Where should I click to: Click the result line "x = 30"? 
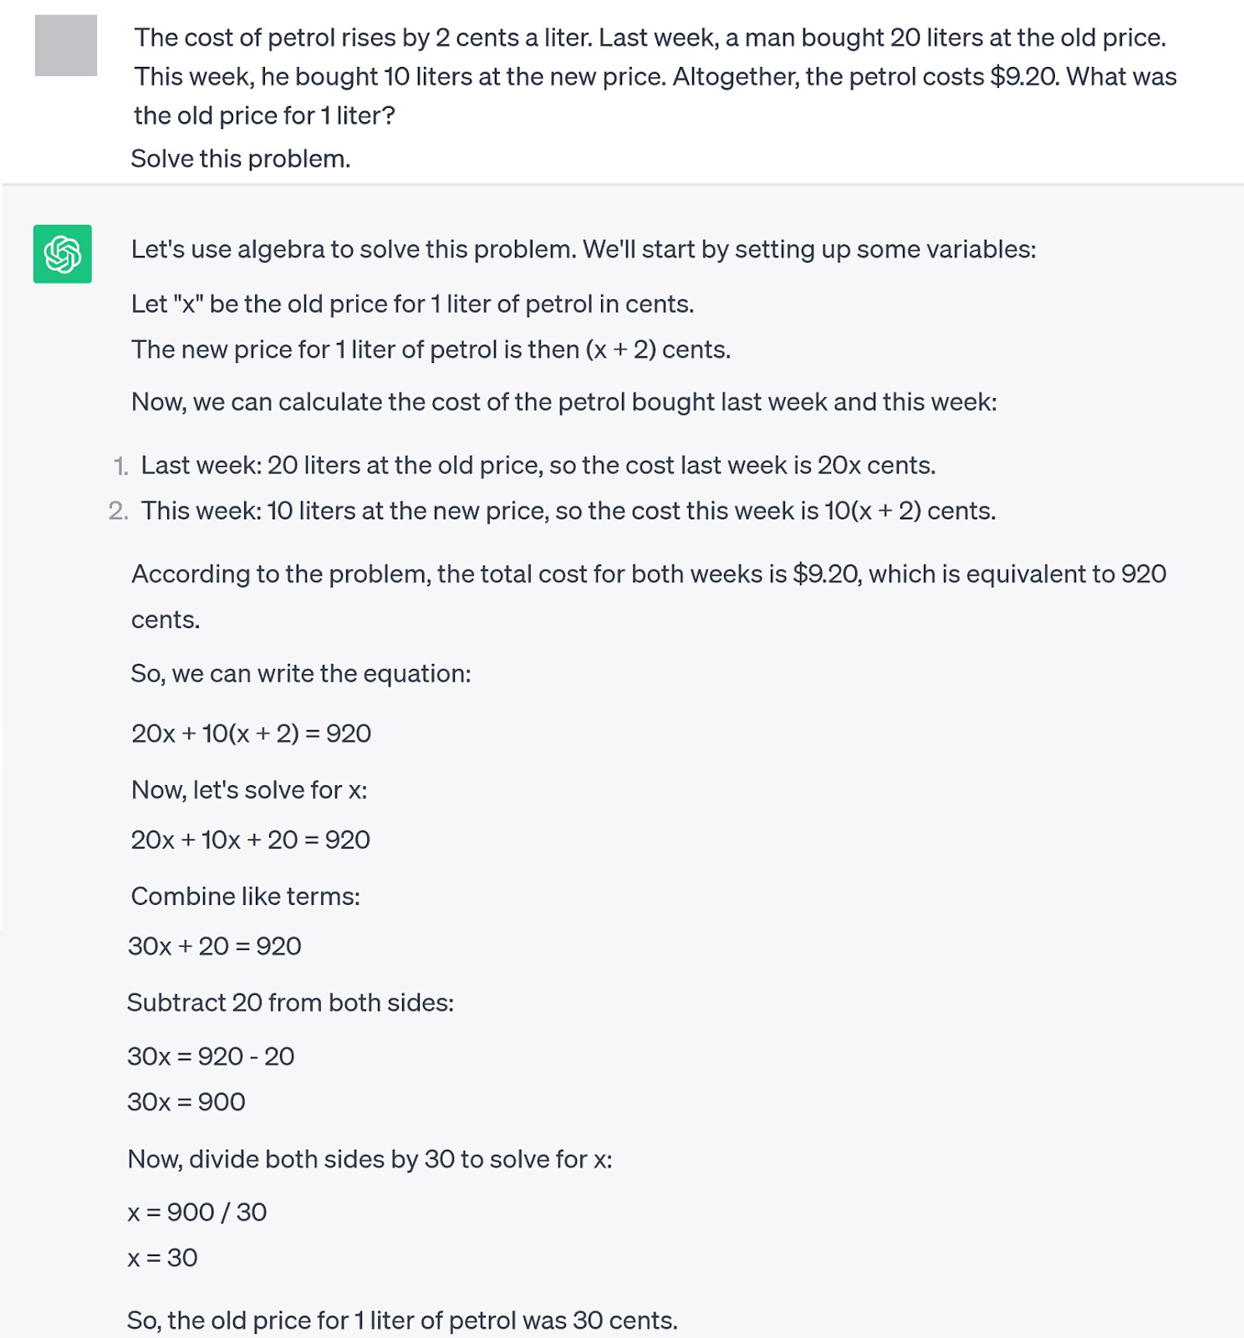(x=163, y=1258)
